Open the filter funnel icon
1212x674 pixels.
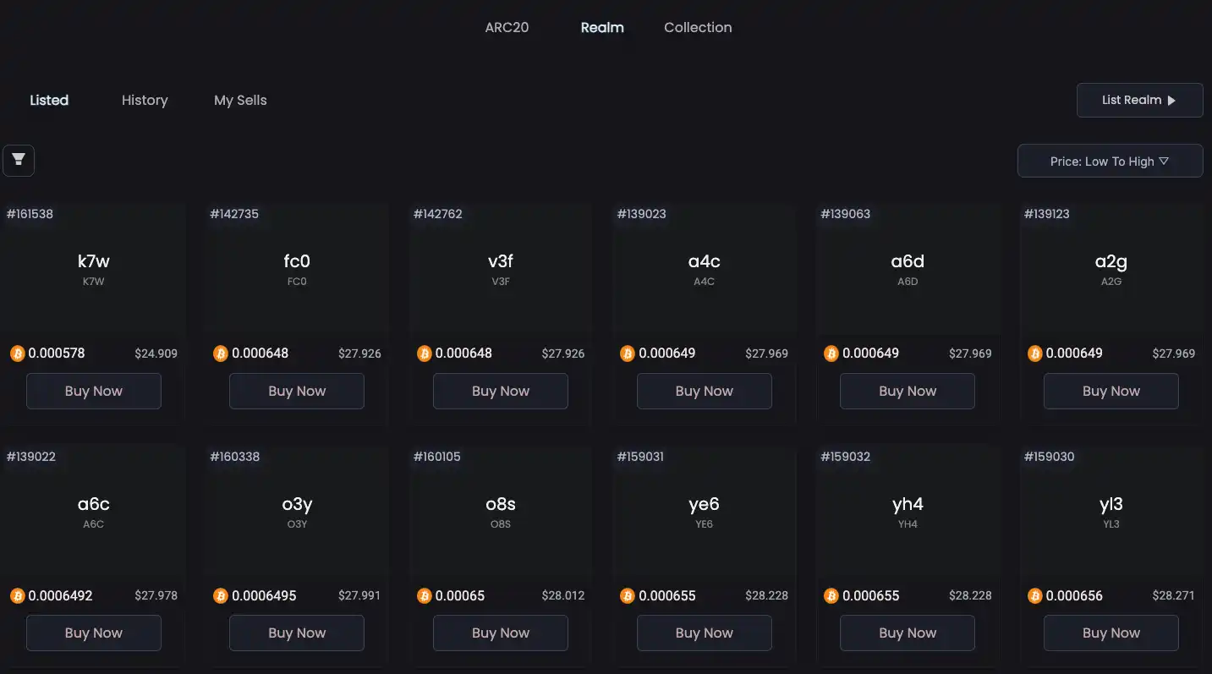(x=19, y=160)
